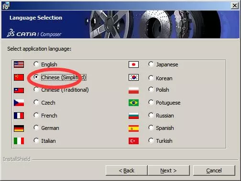
Task: Click the Polish flag icon
Action: tap(133, 90)
